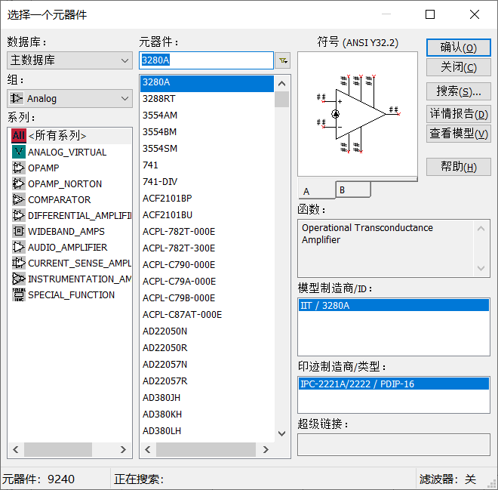Click the 元器件 search input field
This screenshot has height=490, width=498.
pos(206,60)
